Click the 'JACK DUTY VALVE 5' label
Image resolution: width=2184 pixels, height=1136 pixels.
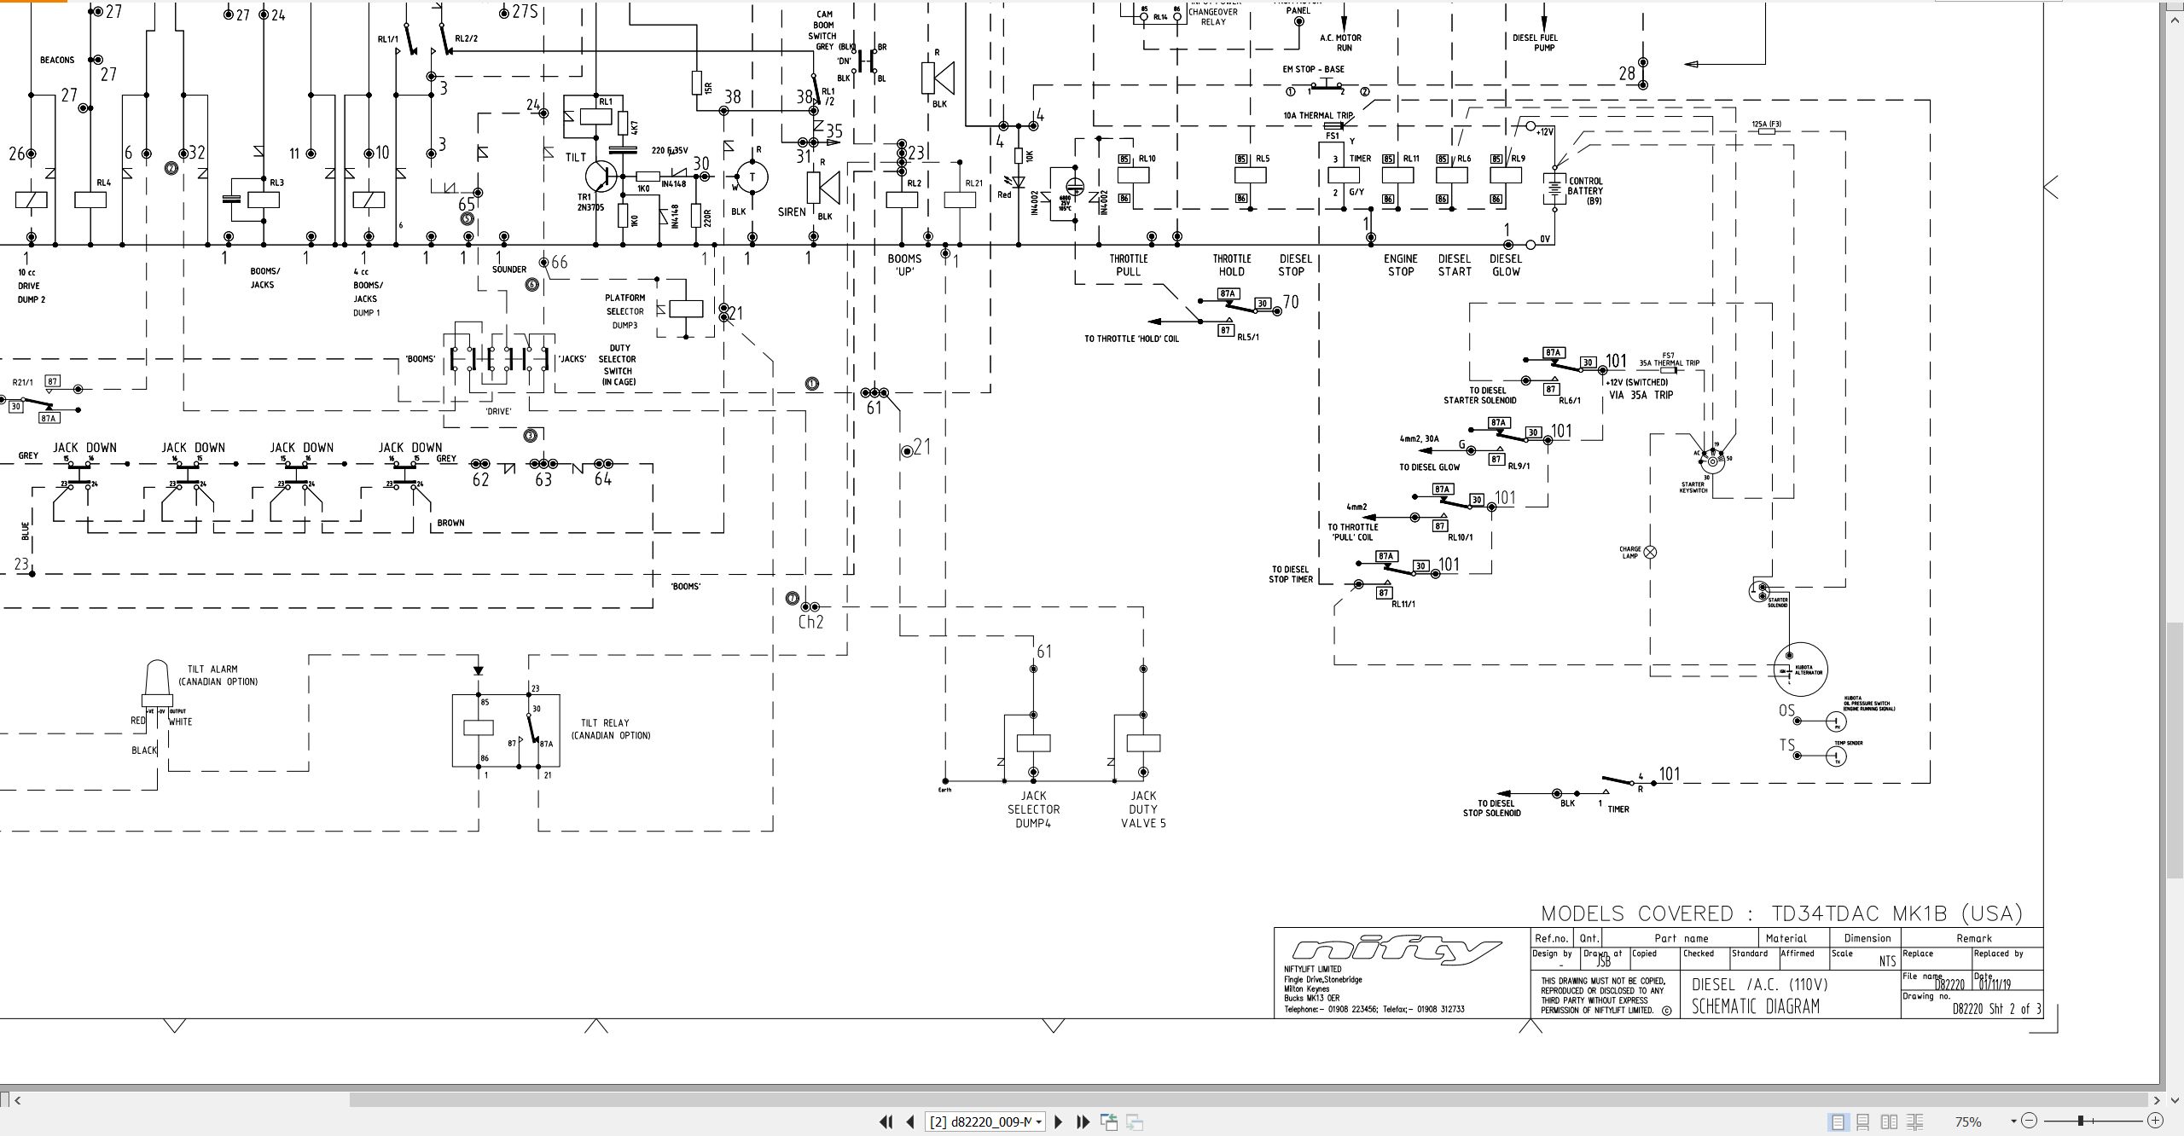(1143, 809)
